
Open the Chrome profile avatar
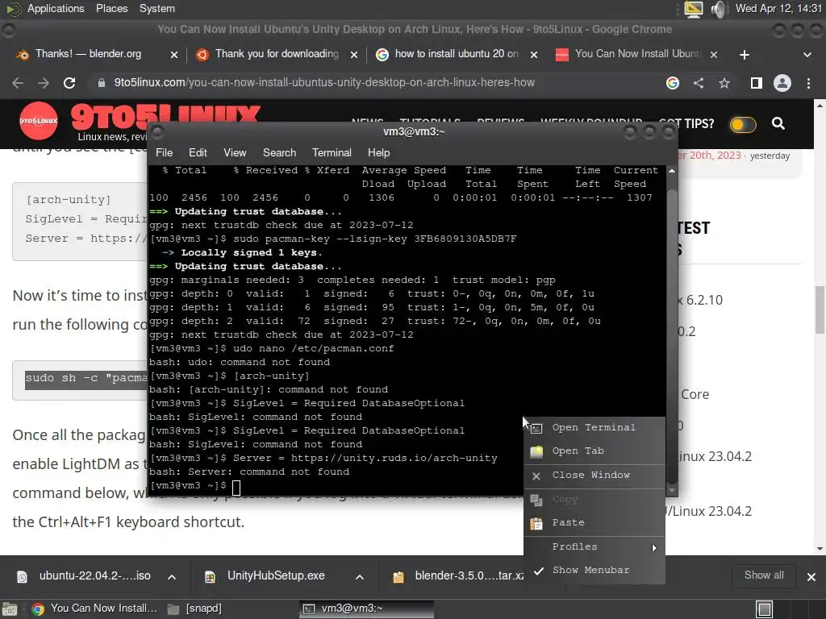coord(782,83)
